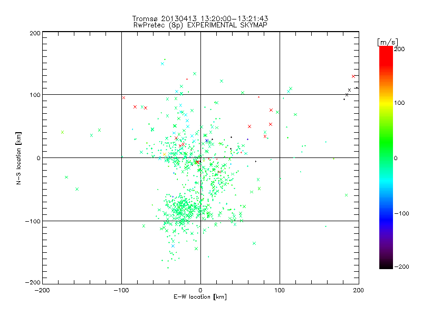
Task: Select the 200 label on the E-W axis
Action: pyautogui.click(x=359, y=290)
